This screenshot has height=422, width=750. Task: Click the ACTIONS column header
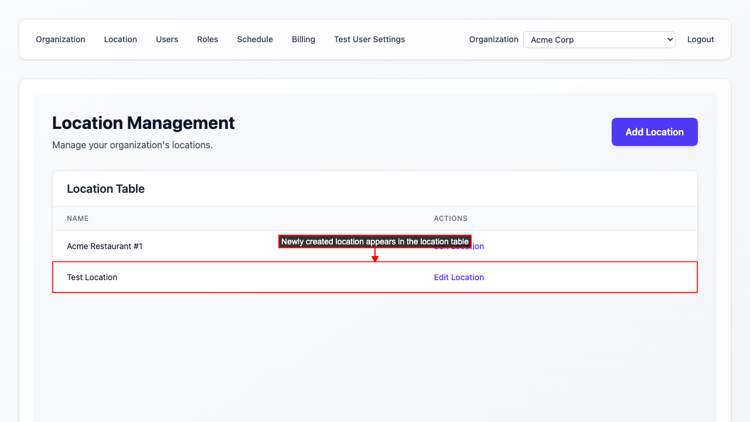(451, 219)
